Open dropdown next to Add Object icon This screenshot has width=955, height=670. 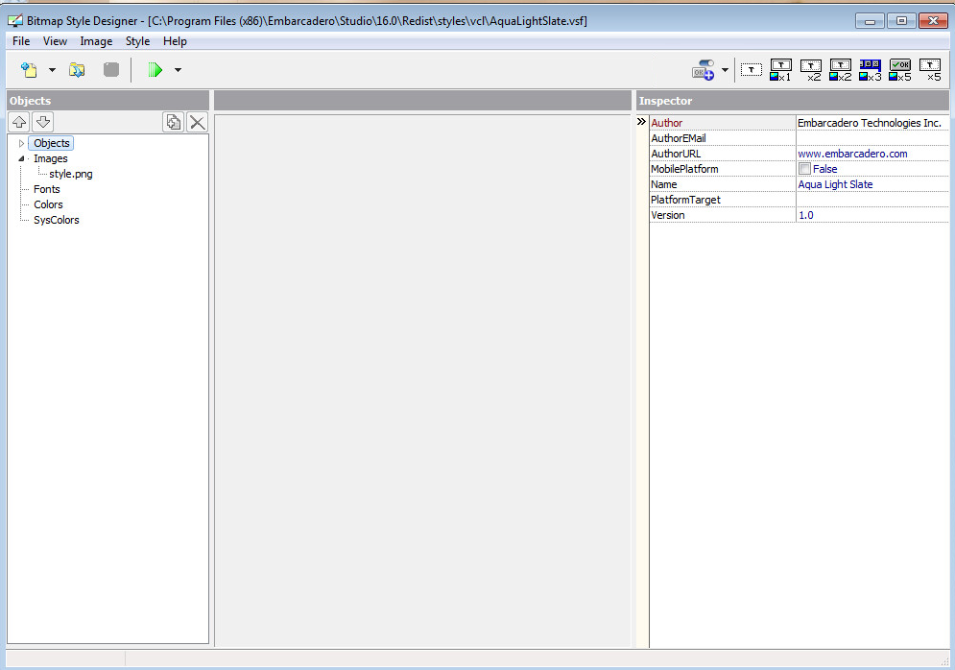click(x=725, y=70)
